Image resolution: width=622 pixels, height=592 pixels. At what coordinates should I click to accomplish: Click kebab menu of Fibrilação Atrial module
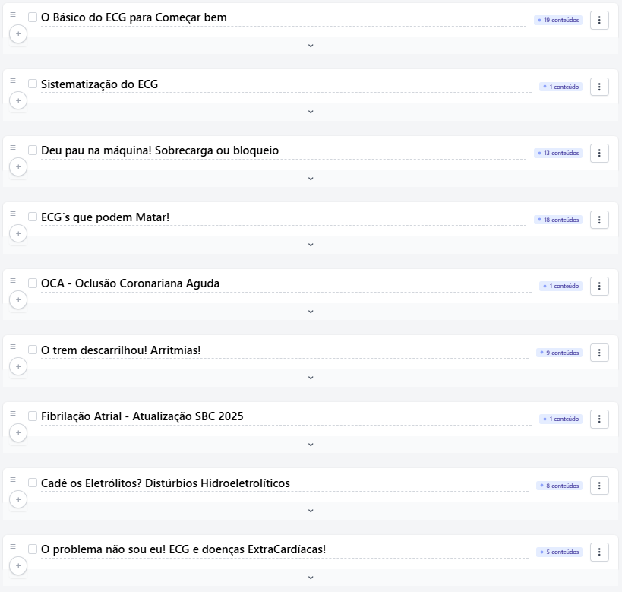pos(599,419)
